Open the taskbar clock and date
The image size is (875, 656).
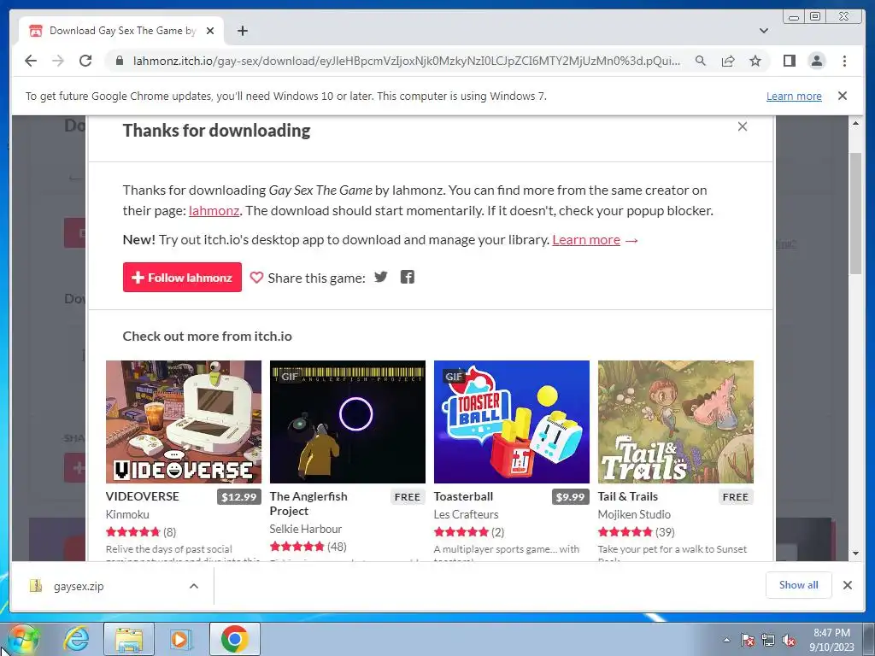[831, 640]
